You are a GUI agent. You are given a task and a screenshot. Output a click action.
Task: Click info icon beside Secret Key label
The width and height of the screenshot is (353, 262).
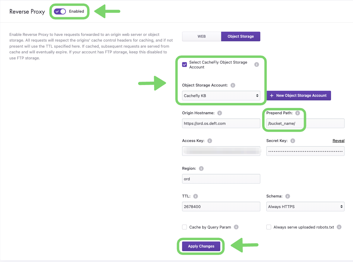pyautogui.click(x=293, y=141)
